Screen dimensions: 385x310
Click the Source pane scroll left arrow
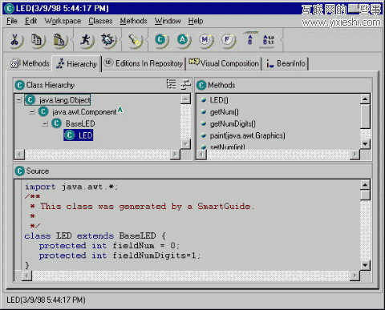[26, 276]
